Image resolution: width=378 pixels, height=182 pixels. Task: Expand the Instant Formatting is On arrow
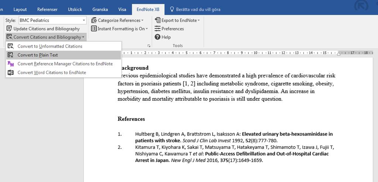tap(147, 29)
